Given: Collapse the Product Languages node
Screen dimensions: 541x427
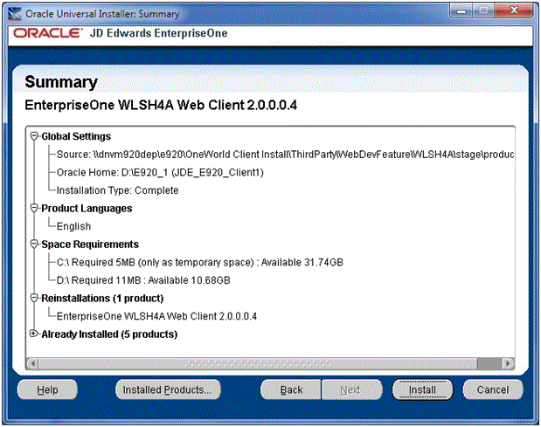Looking at the screenshot, I should click(34, 208).
